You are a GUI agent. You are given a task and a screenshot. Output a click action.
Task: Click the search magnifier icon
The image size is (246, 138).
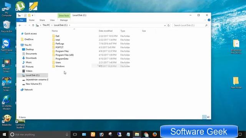[206, 25]
